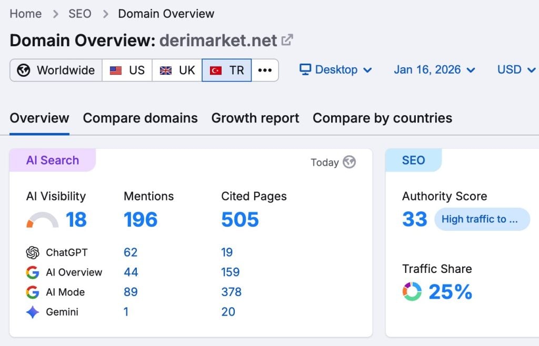Click the Gemini sparkle icon
539x346 pixels.
[33, 312]
